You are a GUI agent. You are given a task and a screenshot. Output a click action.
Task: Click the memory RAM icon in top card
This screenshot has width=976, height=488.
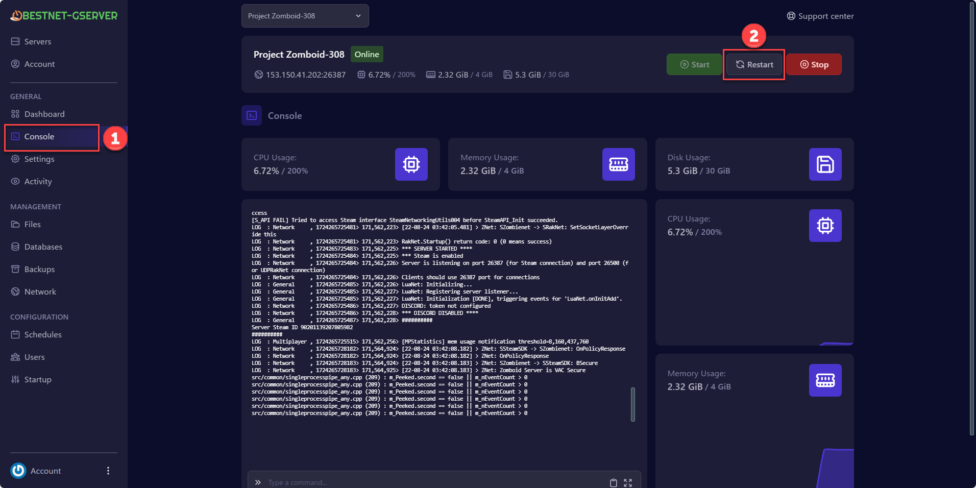click(x=619, y=164)
